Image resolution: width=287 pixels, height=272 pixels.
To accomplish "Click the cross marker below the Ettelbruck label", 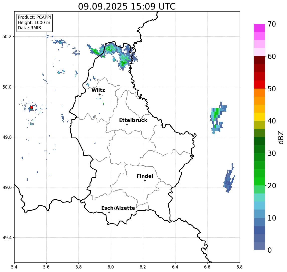I will click(x=127, y=125).
